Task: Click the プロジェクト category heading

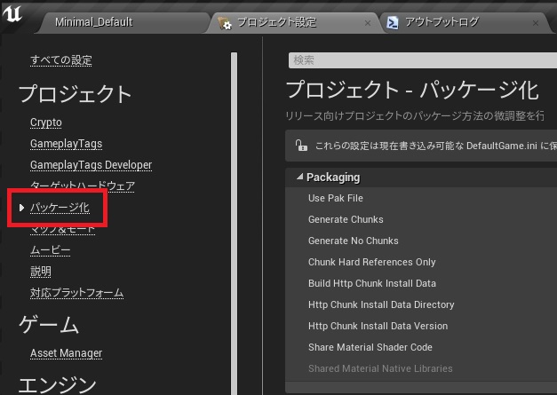Action: pyautogui.click(x=75, y=94)
